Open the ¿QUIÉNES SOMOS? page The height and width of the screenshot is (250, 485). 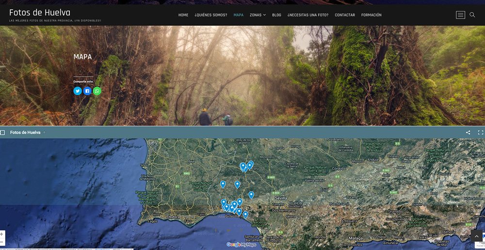(210, 15)
